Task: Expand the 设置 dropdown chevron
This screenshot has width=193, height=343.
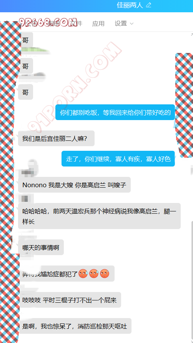Action: coord(131,24)
